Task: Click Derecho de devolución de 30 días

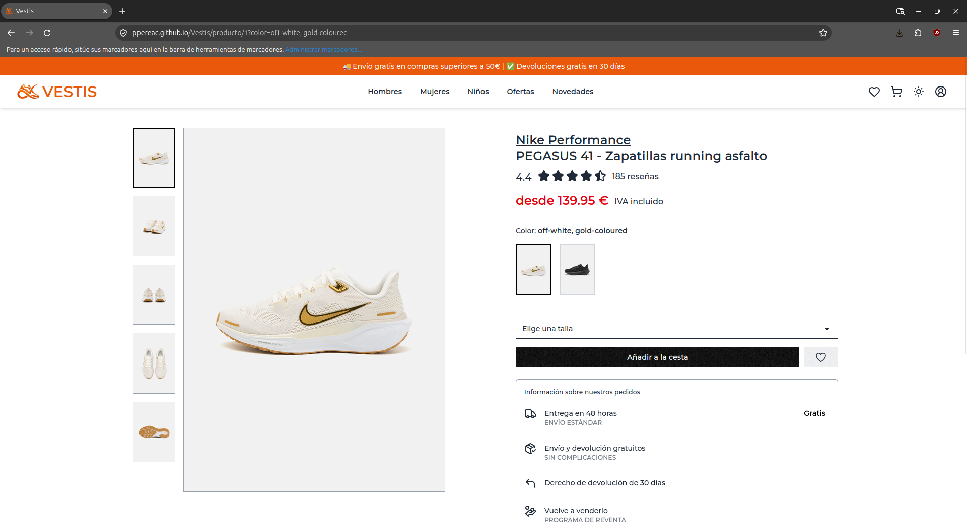Action: [x=604, y=483]
